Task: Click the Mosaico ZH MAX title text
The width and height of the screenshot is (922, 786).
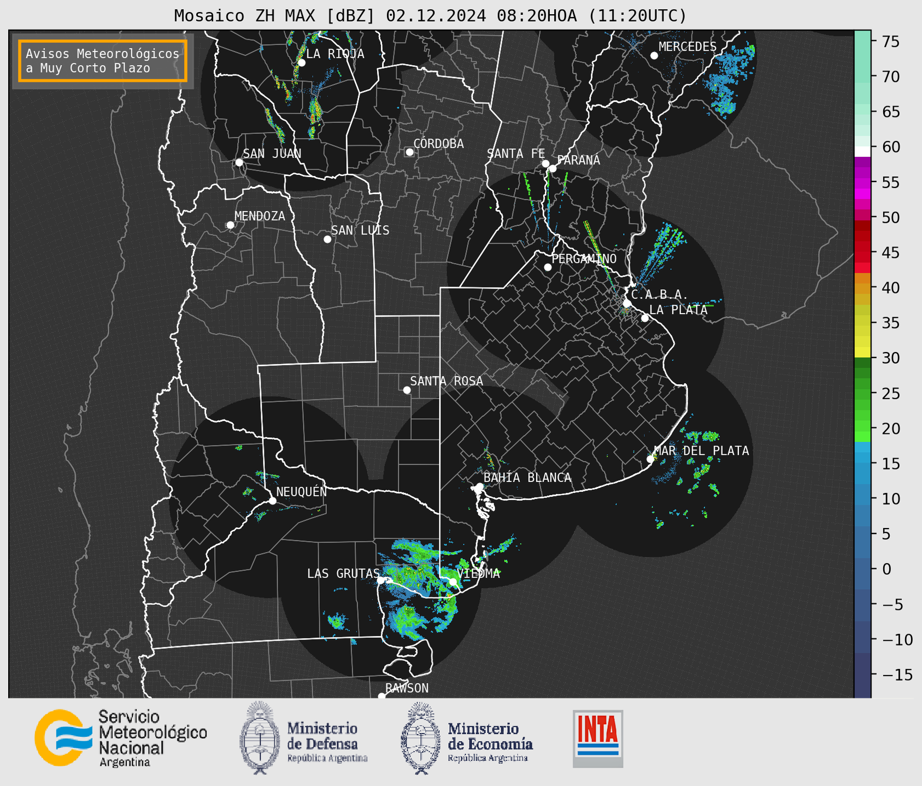Action: click(x=430, y=16)
